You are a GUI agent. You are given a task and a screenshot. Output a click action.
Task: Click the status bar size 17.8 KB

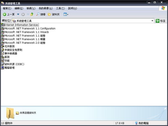[120, 123]
